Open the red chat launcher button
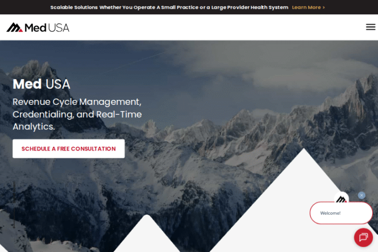The width and height of the screenshot is (378, 252). [x=363, y=237]
